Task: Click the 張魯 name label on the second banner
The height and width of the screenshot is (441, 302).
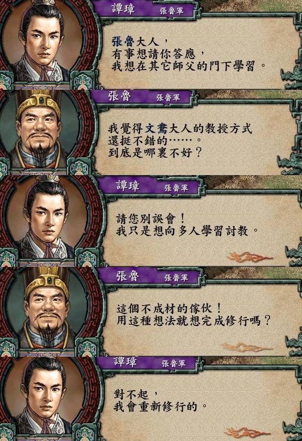Action: [119, 96]
